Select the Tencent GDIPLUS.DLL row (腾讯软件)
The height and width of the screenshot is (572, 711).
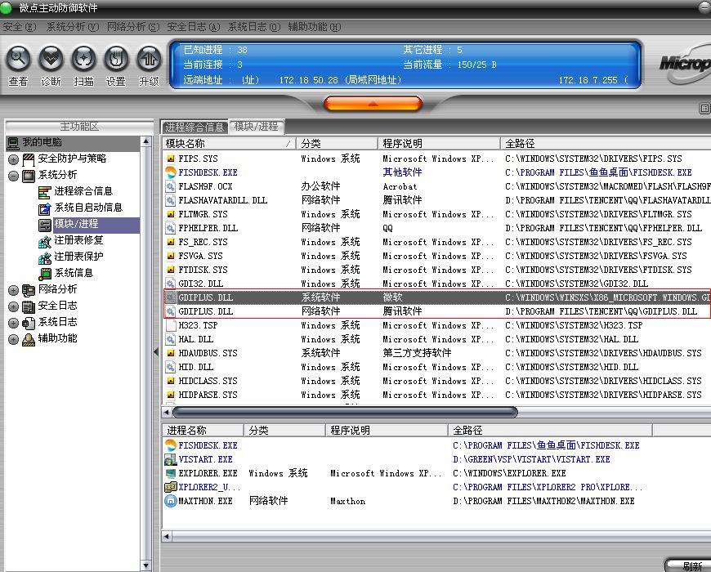pos(437,311)
